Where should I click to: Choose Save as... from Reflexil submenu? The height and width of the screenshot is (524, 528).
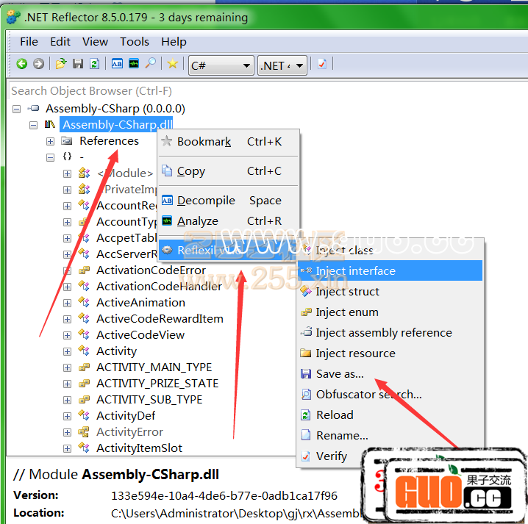340,374
